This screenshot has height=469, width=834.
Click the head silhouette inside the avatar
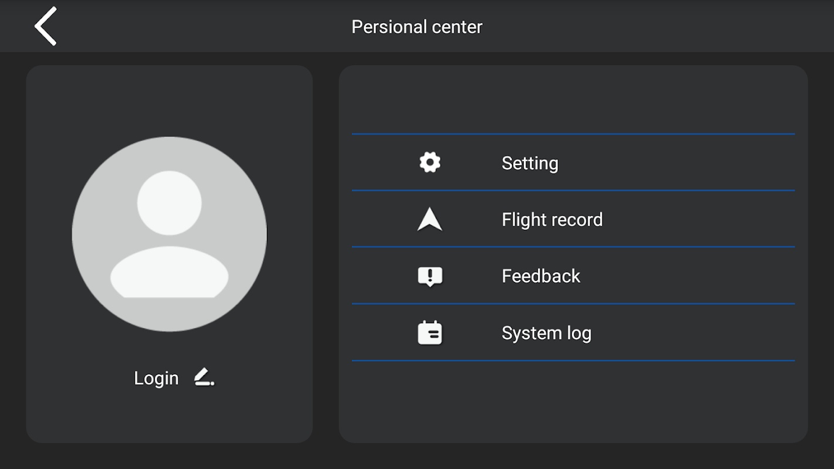169,203
